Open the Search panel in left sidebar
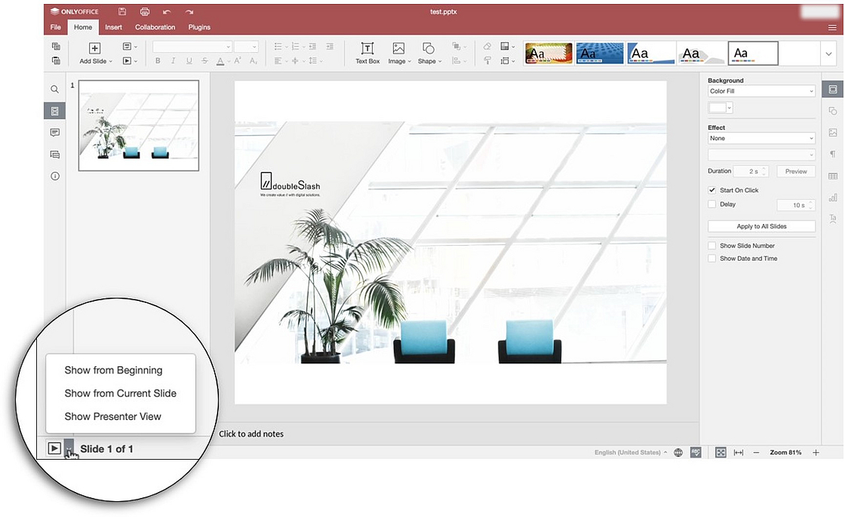The height and width of the screenshot is (517, 844). pyautogui.click(x=55, y=89)
